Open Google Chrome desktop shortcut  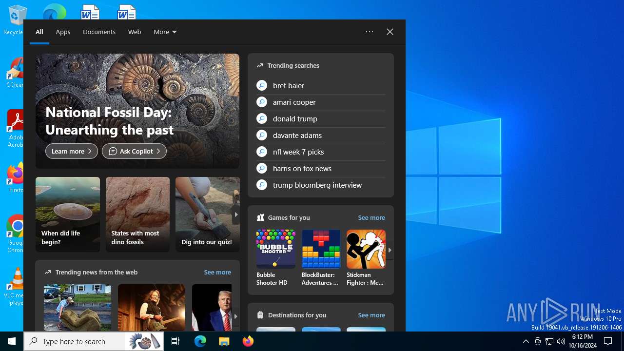click(x=15, y=234)
